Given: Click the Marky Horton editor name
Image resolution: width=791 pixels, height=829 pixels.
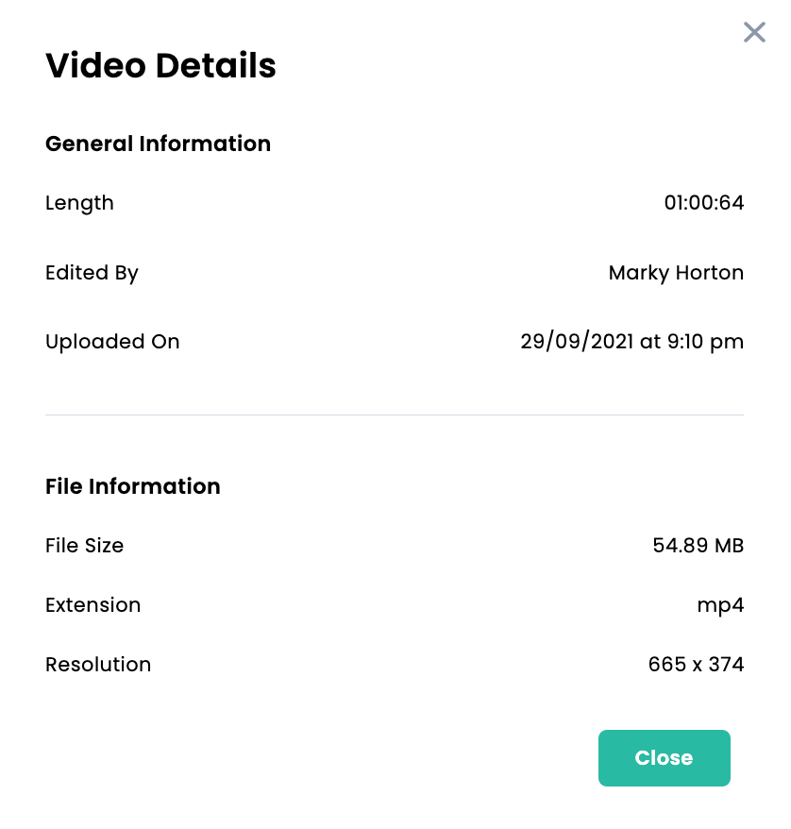Looking at the screenshot, I should [x=676, y=273].
